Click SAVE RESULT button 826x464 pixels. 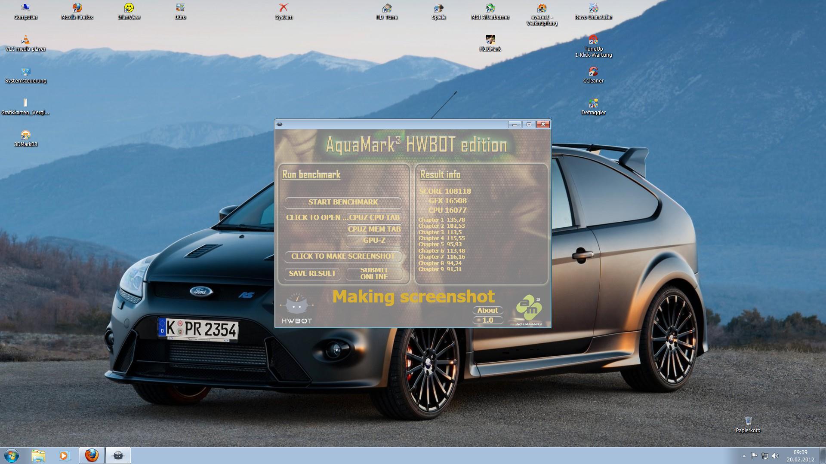point(312,273)
